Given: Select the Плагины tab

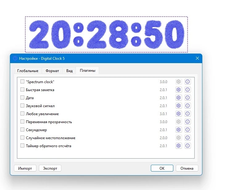Looking at the screenshot, I should [x=88, y=71].
